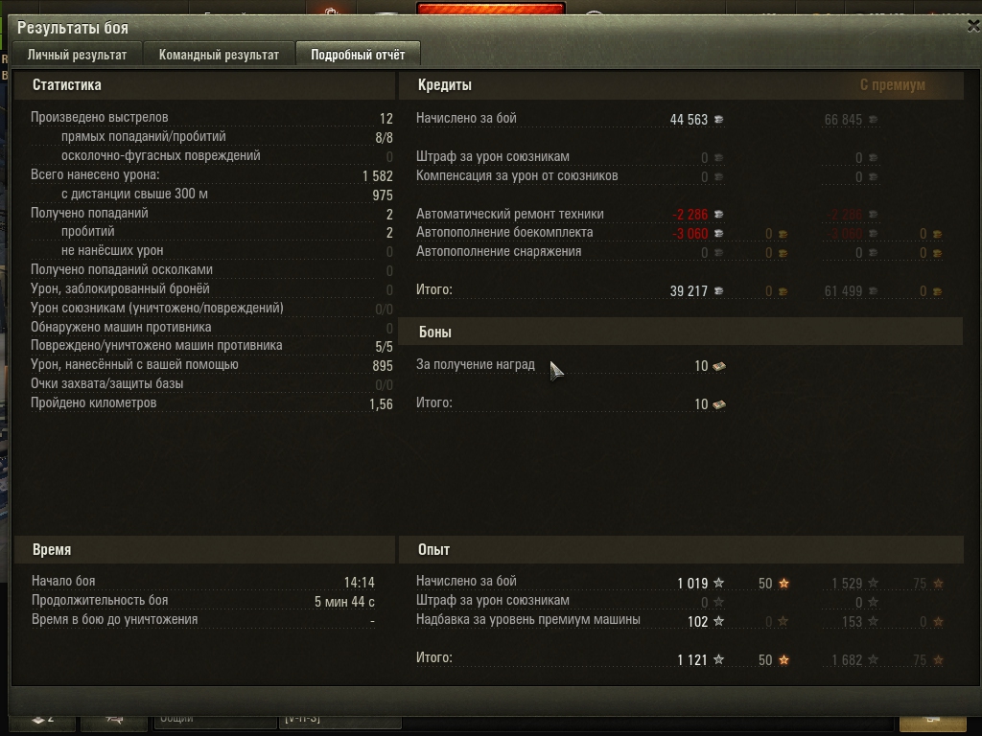Click the Продолжительность боя row
Screen dimensions: 982x736
click(203, 601)
